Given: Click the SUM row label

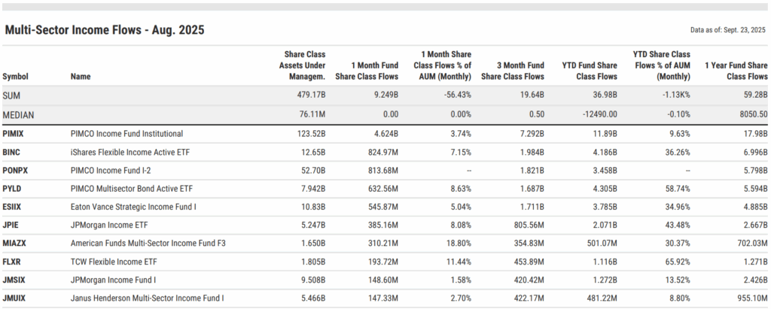Looking at the screenshot, I should pyautogui.click(x=11, y=95).
